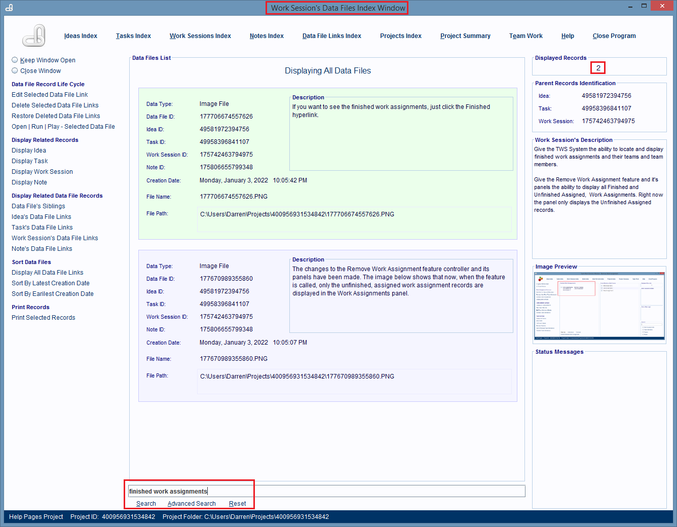Show Work Session's Data File Links

coord(55,238)
